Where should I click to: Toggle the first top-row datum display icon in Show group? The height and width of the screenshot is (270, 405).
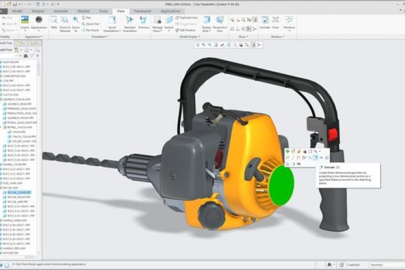[232, 19]
